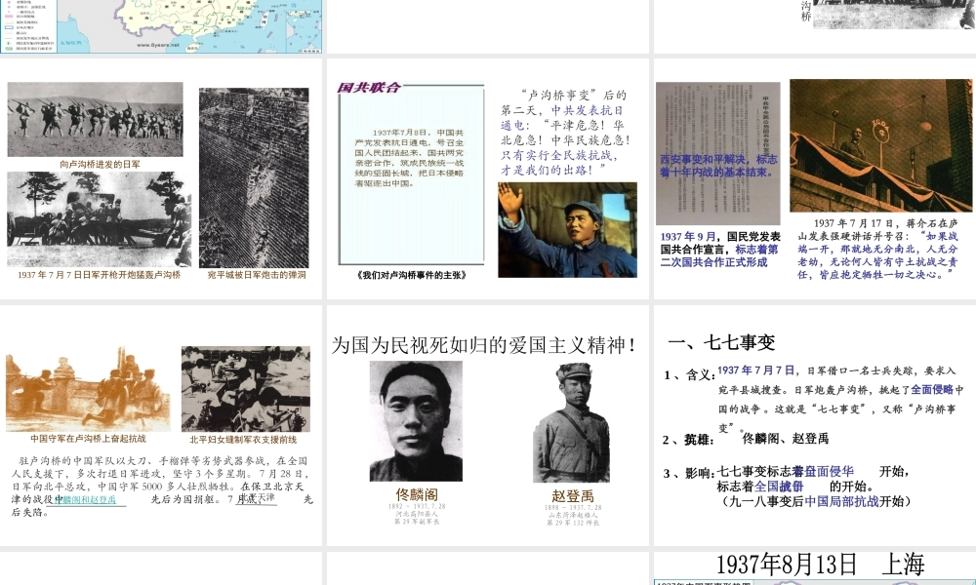Click caption 1937年7月7日日军开枪开炮猛轰卢沟桥
976x585 pixels.
tap(99, 274)
